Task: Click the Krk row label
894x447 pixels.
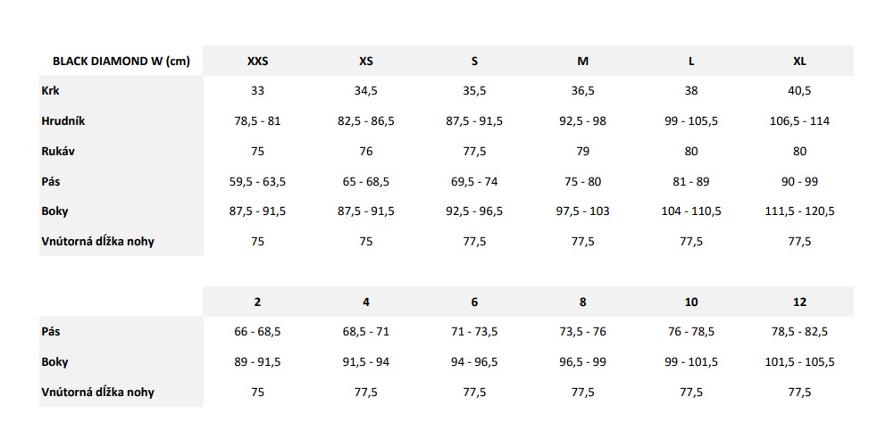Action: coord(50,90)
